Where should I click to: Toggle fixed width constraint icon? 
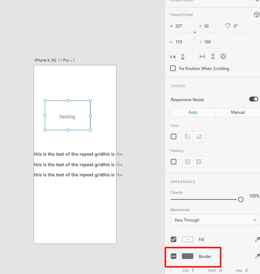pos(202,56)
